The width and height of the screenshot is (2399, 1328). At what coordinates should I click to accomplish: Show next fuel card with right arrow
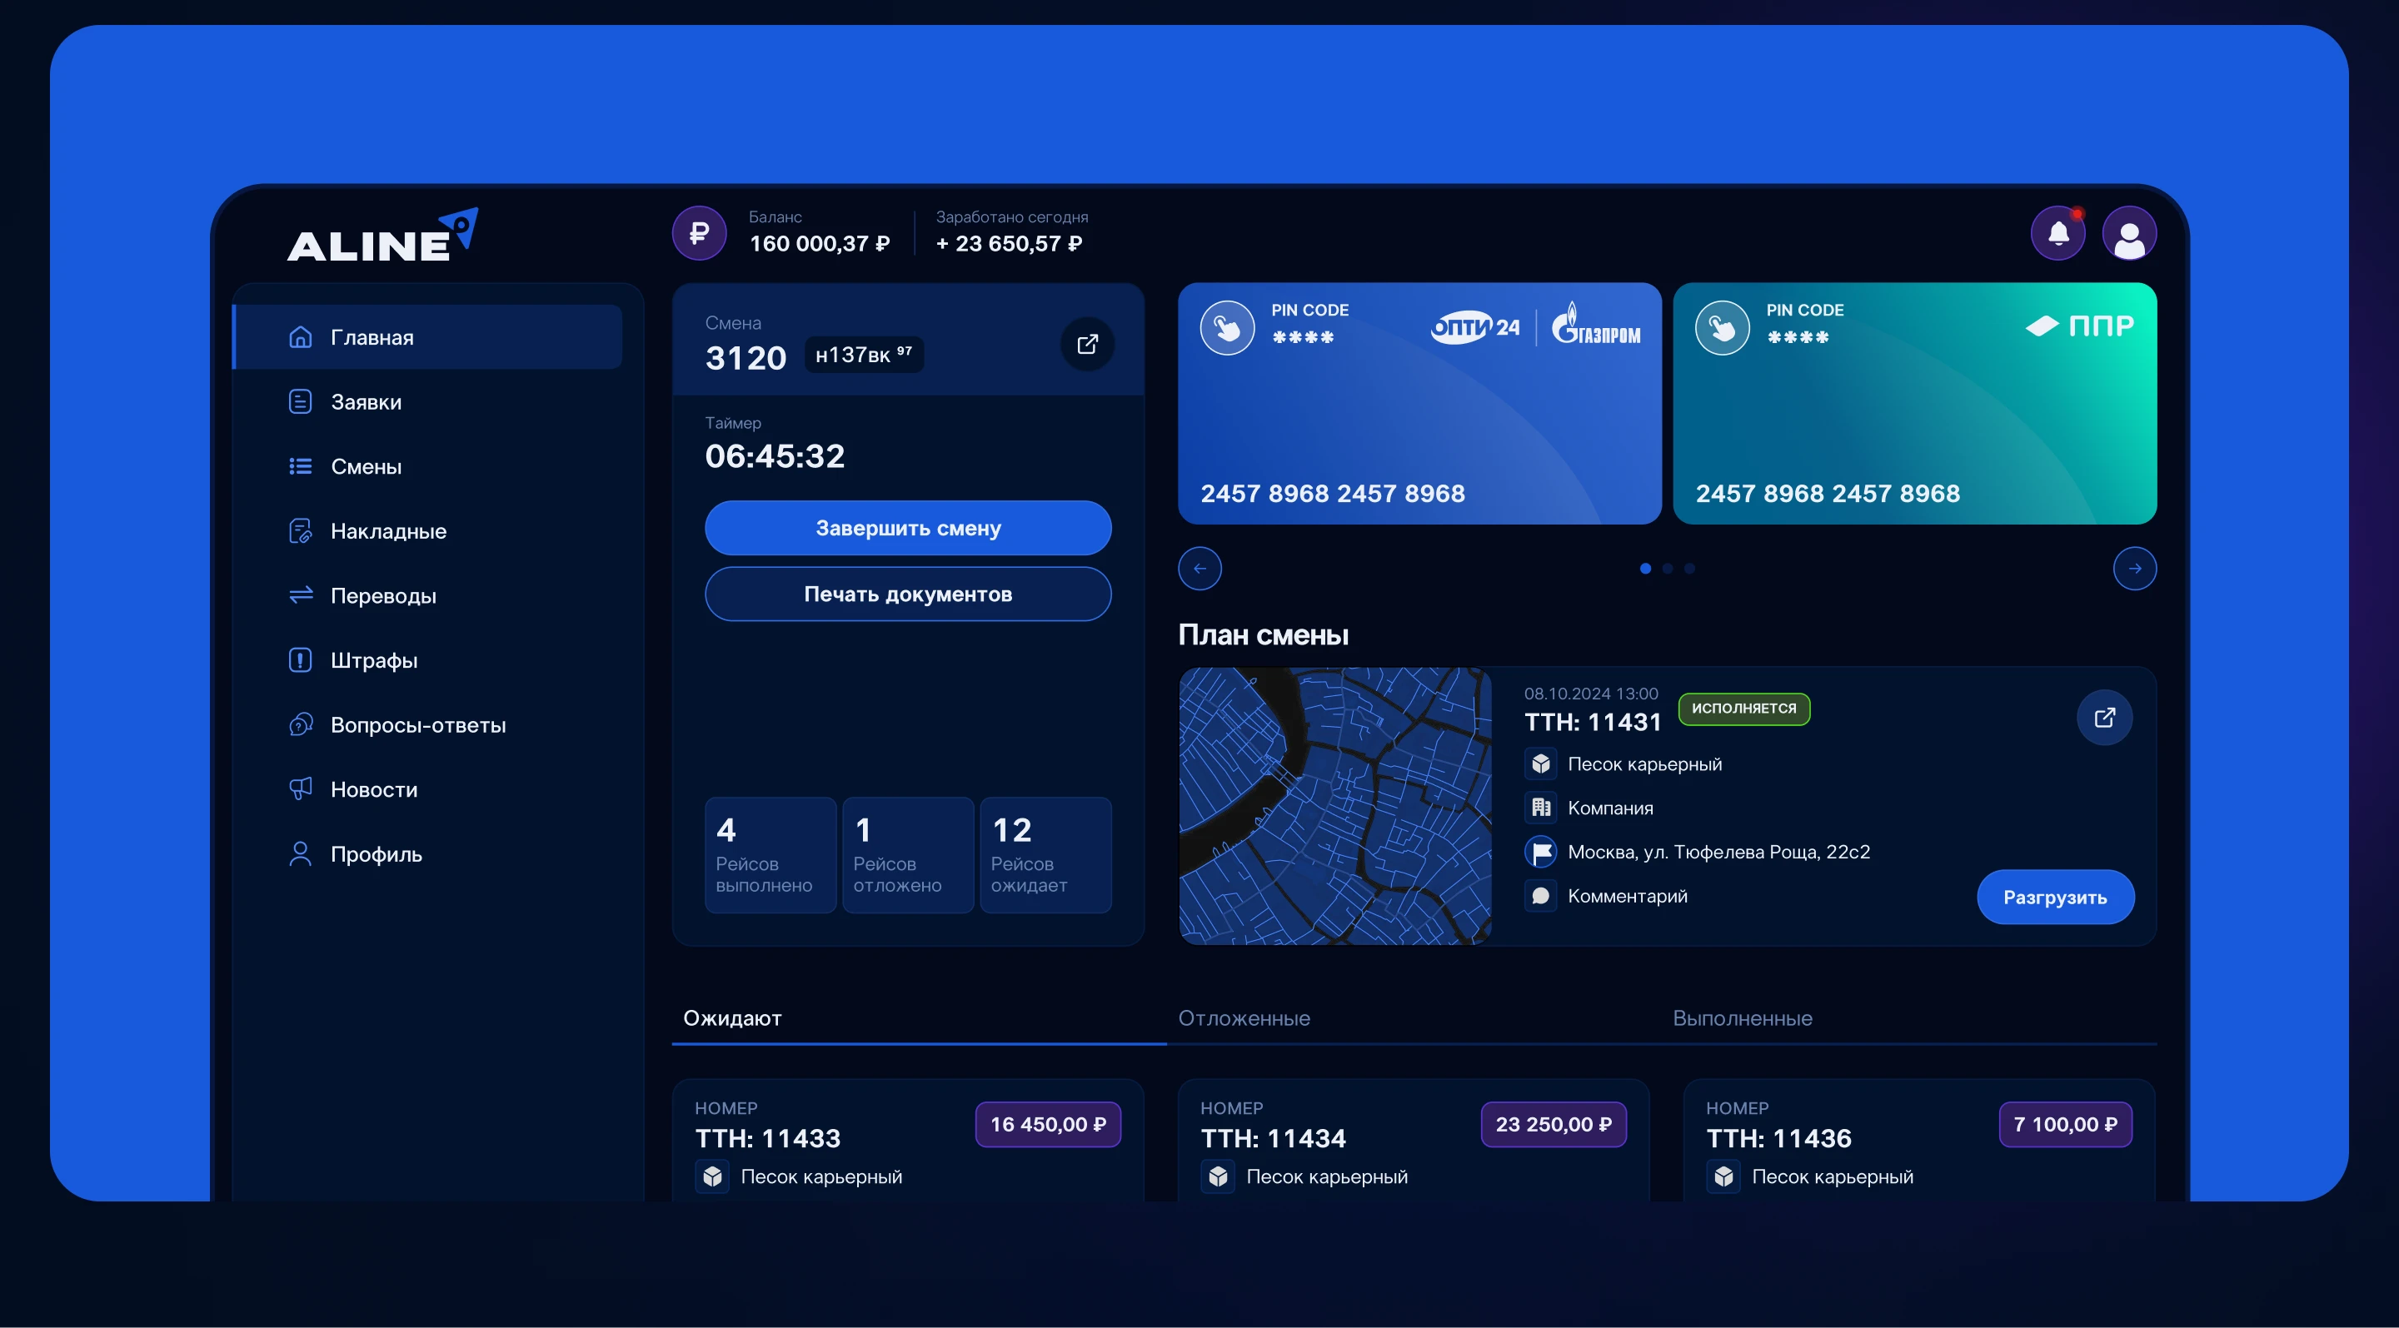pyautogui.click(x=2134, y=569)
